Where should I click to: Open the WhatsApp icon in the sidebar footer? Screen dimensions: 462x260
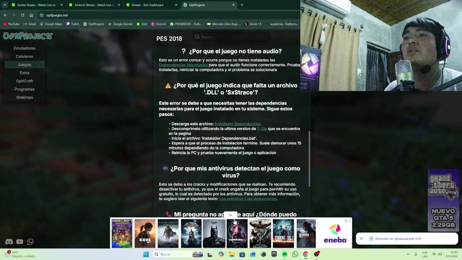pos(30,242)
